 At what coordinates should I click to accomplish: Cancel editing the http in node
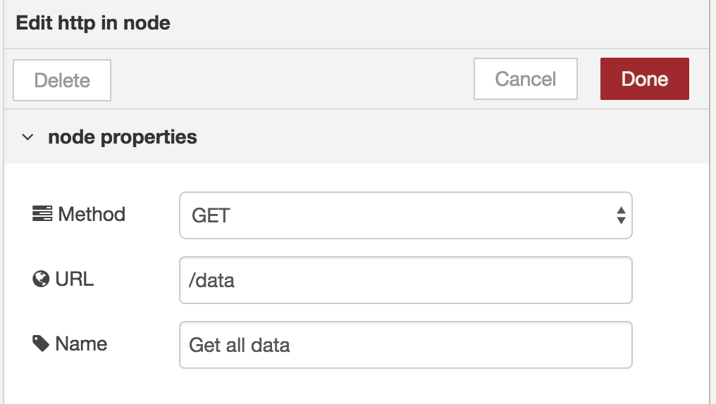[x=526, y=79]
